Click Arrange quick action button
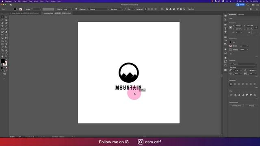The height and width of the screenshot is (146, 260). coord(251,106)
